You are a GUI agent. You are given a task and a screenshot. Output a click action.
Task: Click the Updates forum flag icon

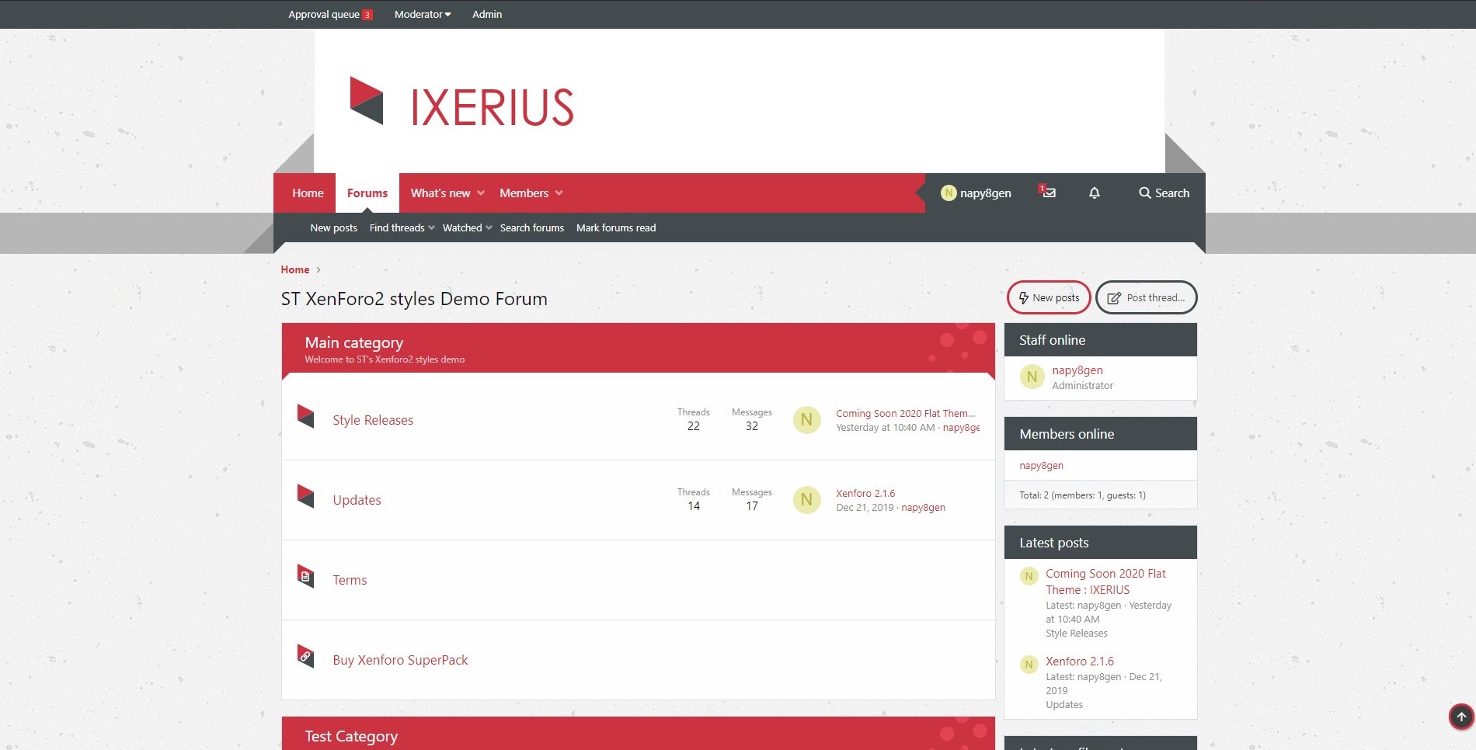point(305,496)
